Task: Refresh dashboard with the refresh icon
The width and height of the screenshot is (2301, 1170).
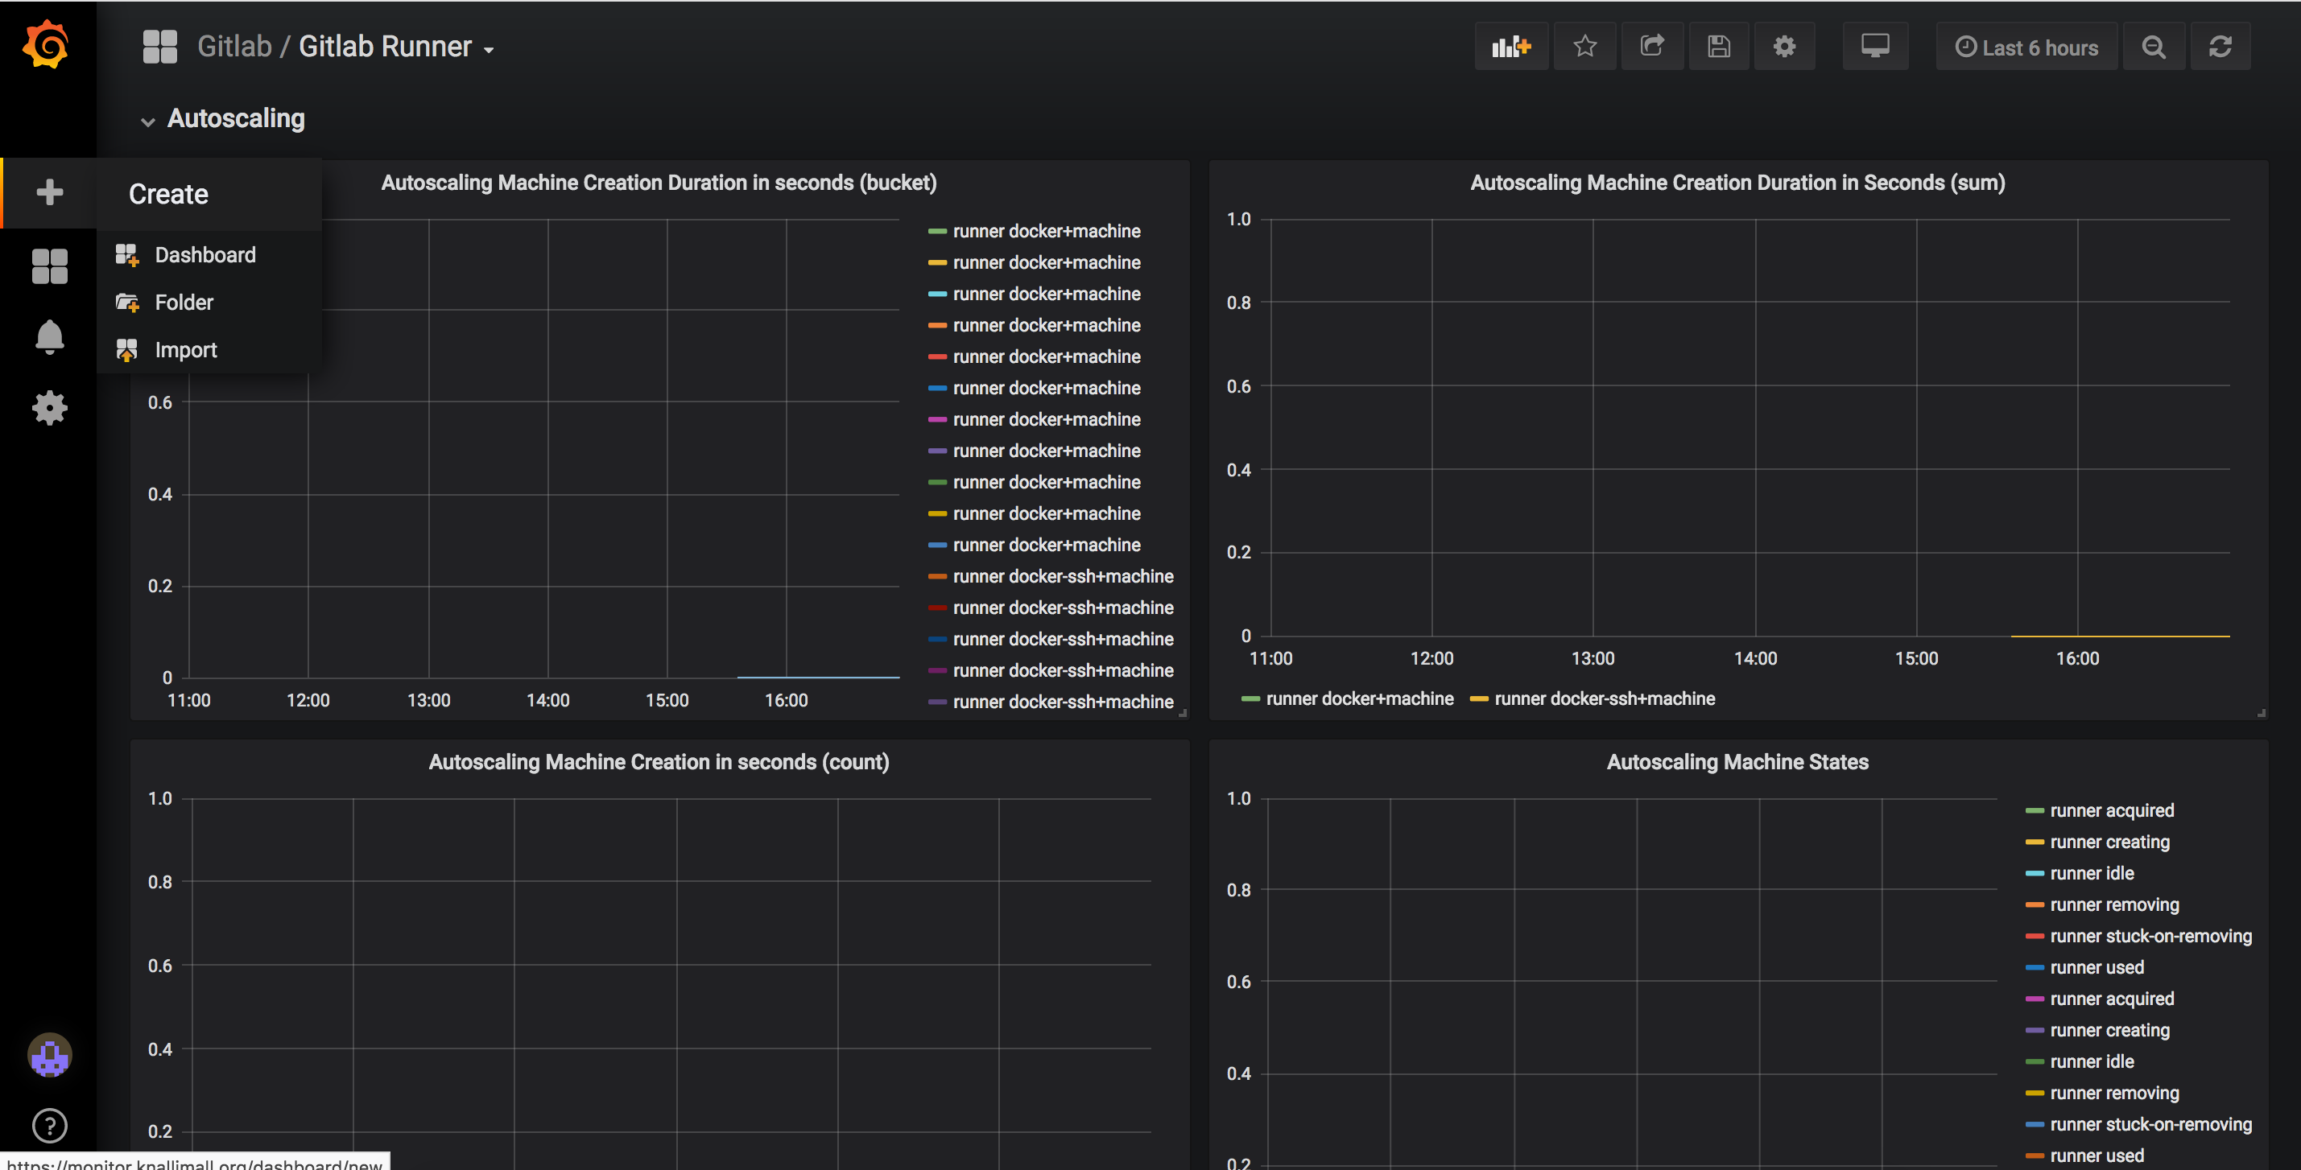Action: pos(2220,47)
